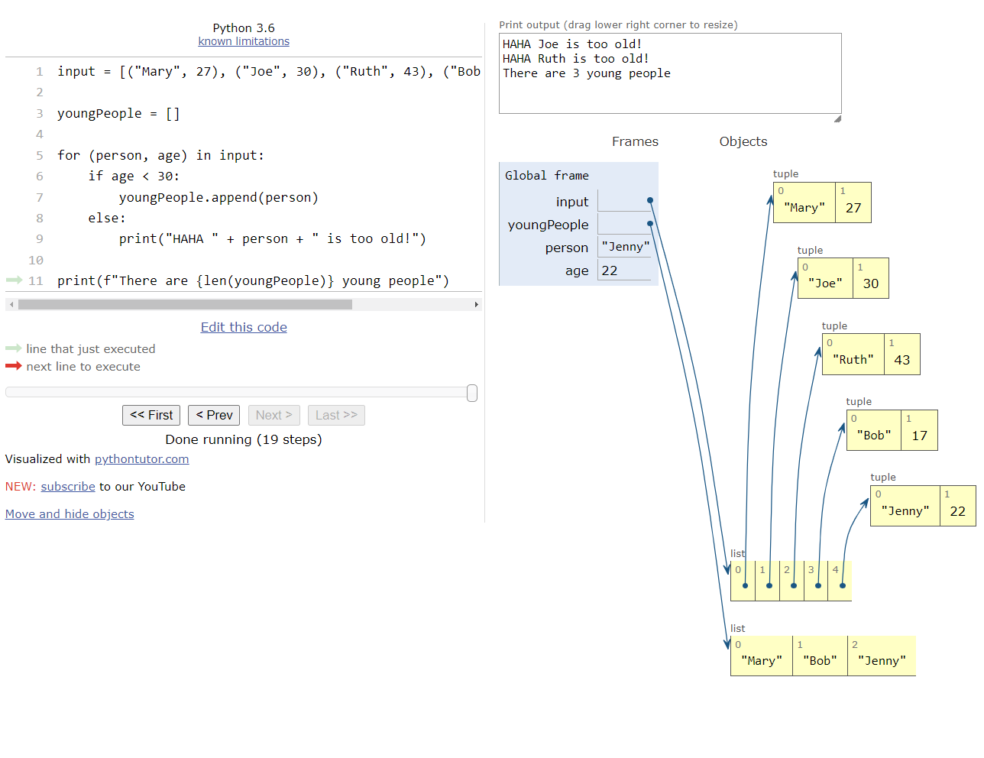Click the execution step slider handle
Screen dimensions: 984x758
[472, 393]
